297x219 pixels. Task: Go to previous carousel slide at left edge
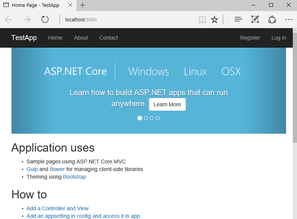[32, 91]
